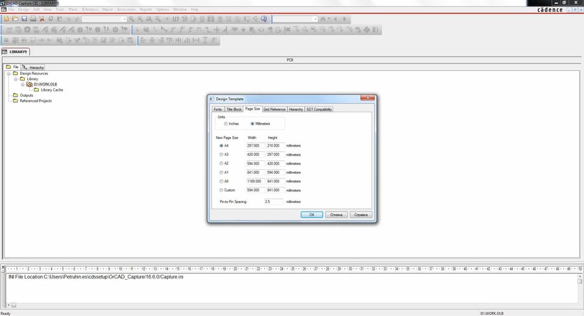Click the Справка help button
This screenshot has width=584, height=316.
click(361, 215)
